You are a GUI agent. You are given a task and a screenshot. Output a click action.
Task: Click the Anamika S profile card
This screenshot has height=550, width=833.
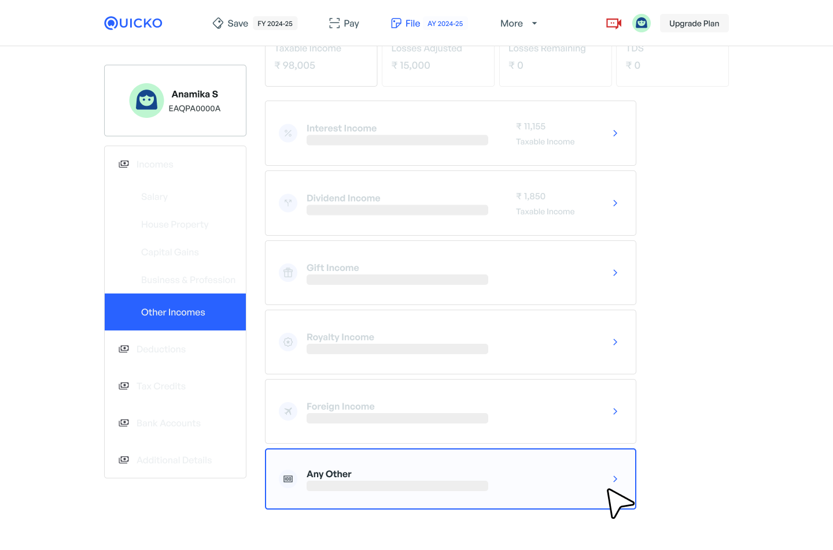point(175,101)
